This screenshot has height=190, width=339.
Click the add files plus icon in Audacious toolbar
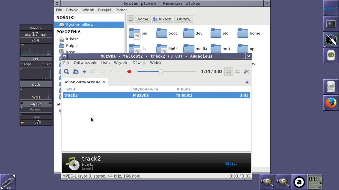pyautogui.click(x=84, y=72)
